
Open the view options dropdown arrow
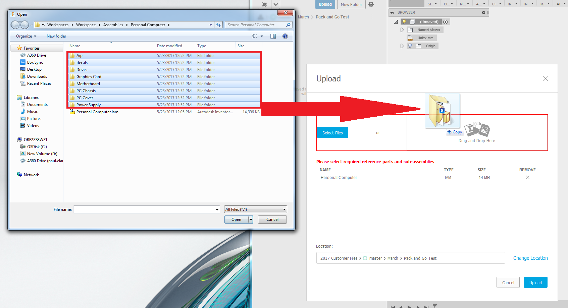point(262,36)
